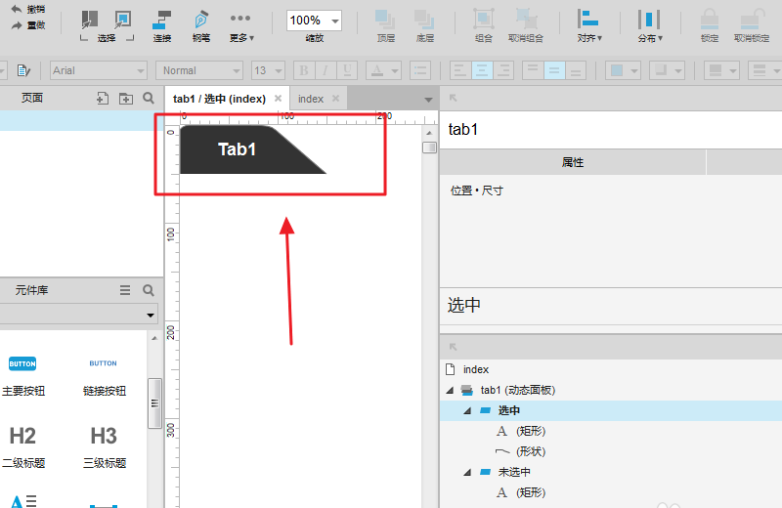The height and width of the screenshot is (508, 782).
Task: Click the add page icon in Pages panel
Action: [103, 99]
